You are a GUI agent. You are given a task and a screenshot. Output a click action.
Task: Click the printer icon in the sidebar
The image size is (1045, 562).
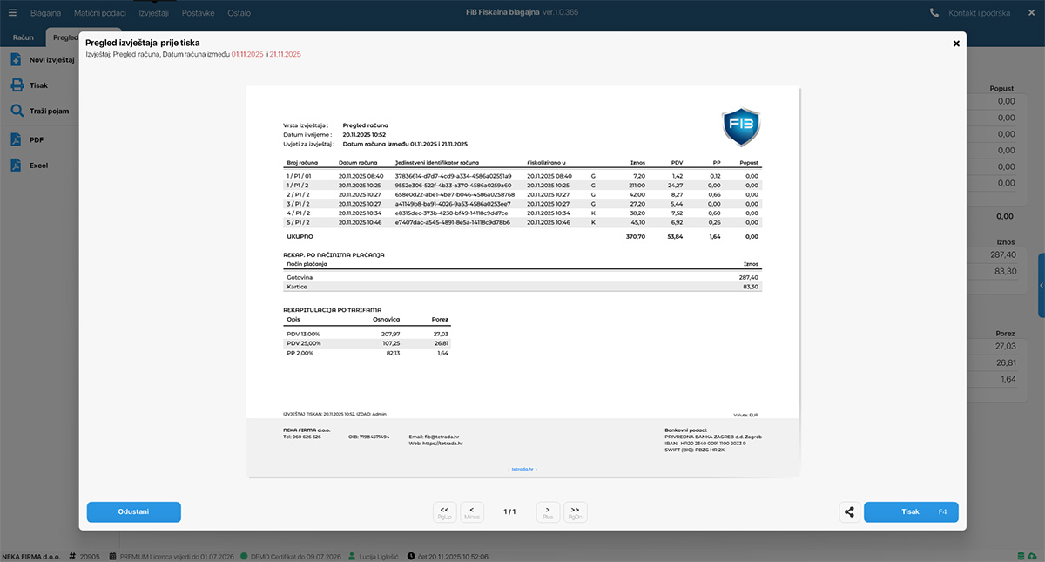click(16, 85)
